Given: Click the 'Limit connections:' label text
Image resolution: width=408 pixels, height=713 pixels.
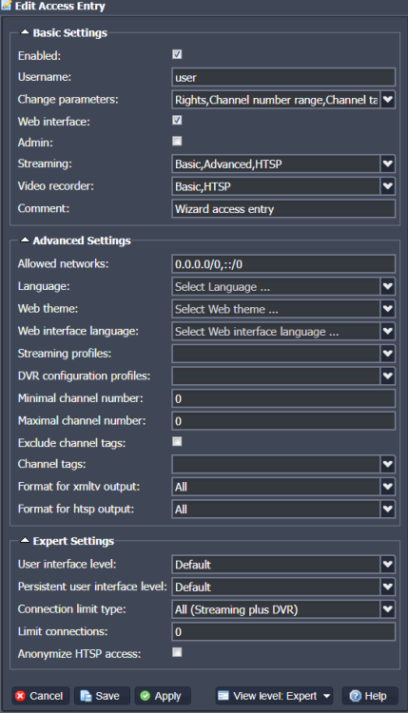Looking at the screenshot, I should click(x=63, y=631).
